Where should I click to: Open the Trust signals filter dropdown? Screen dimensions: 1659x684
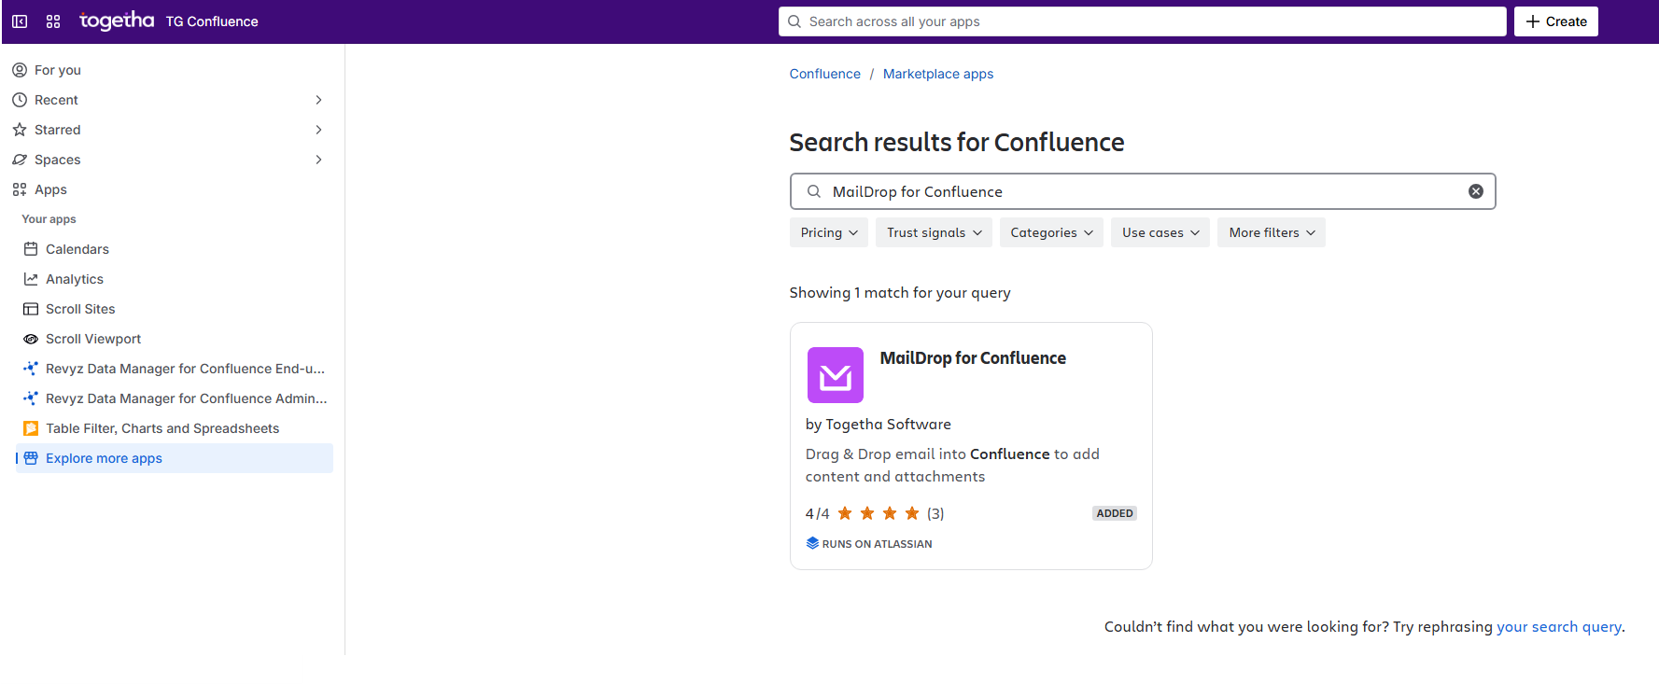pyautogui.click(x=934, y=232)
